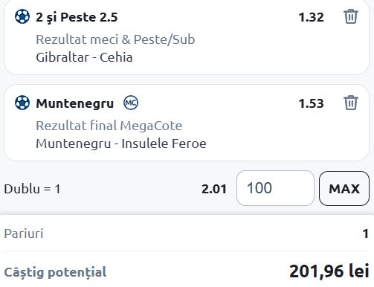Click Rezultat final MegaCote market label
374x287 pixels.
point(109,126)
